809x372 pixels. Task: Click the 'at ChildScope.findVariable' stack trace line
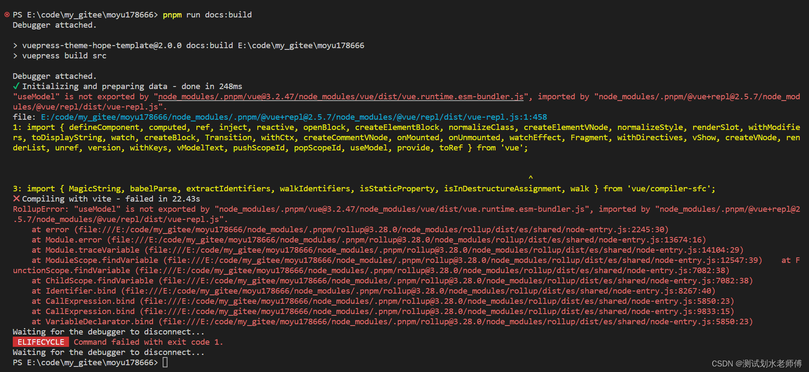coord(392,281)
